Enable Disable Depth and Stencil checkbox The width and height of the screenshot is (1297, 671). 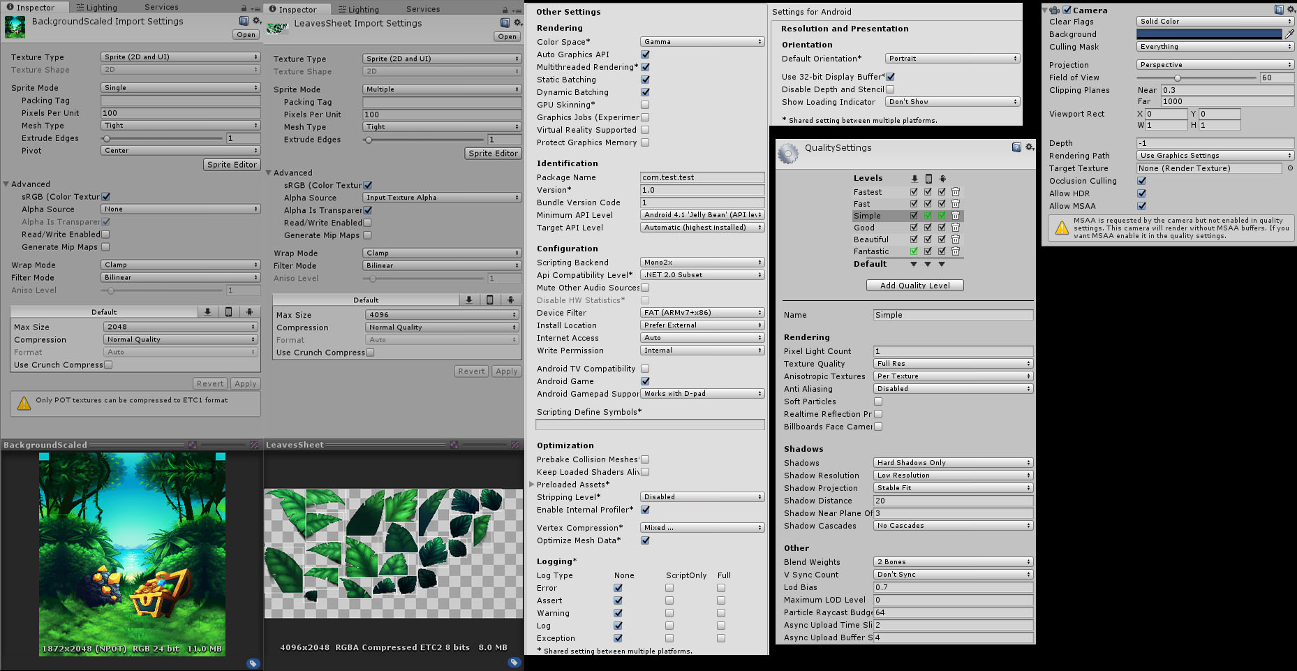click(x=890, y=89)
